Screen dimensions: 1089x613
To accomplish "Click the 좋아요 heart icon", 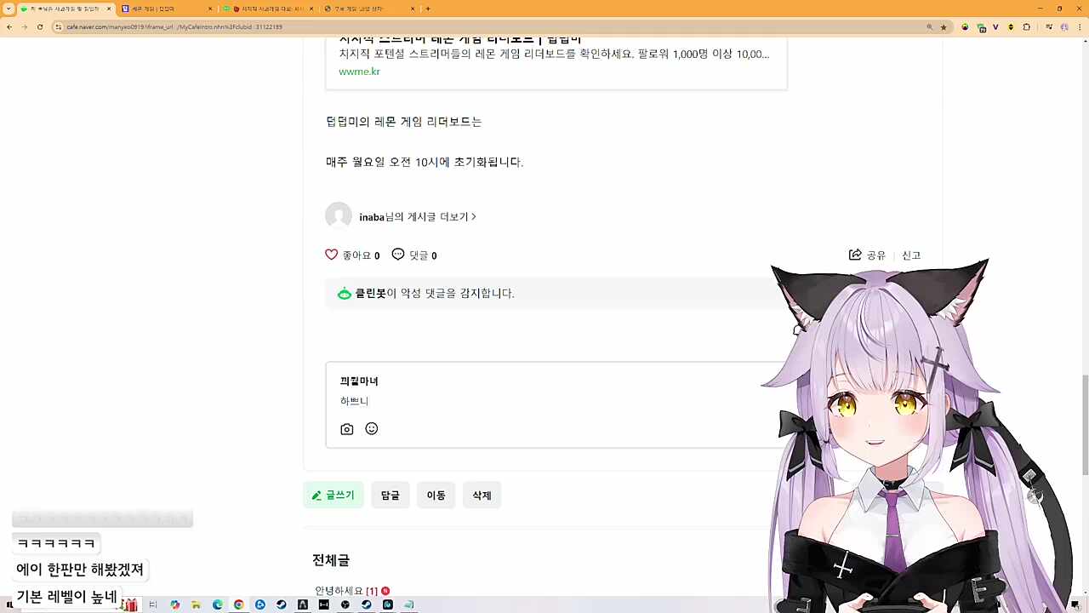I will [332, 255].
